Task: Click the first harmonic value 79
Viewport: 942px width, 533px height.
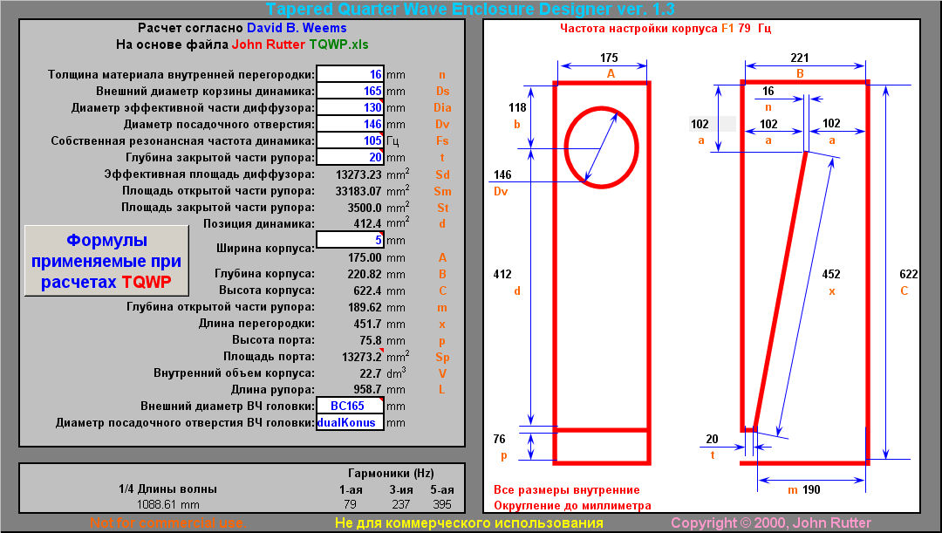Action: click(350, 505)
